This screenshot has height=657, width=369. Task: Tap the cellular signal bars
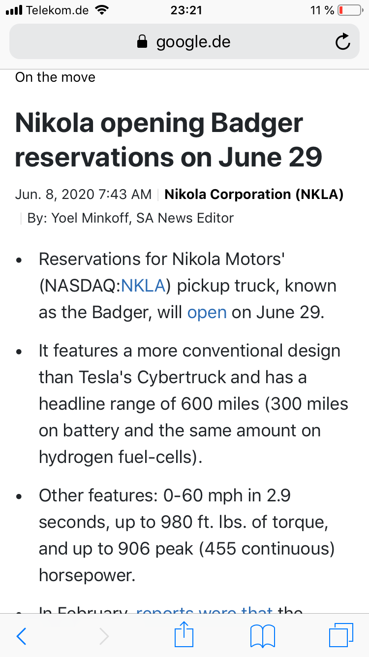[x=13, y=10]
